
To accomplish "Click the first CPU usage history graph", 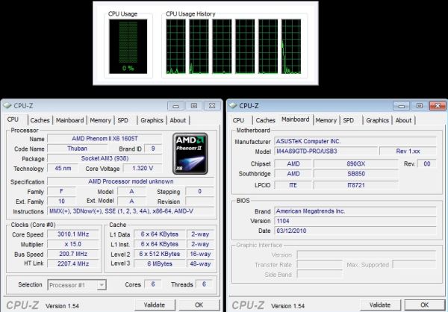I will 175,46.
